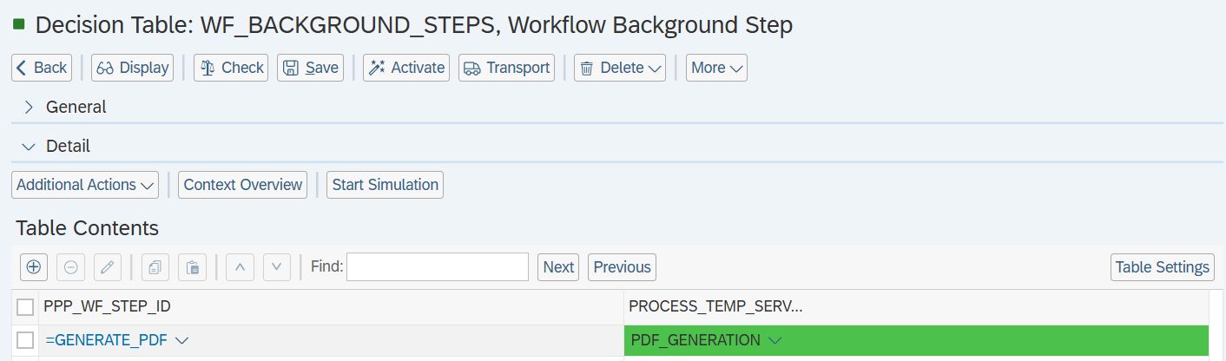Screen dimensions: 1226x361
Task: Open the Delete dropdown menu
Action: pyautogui.click(x=620, y=68)
